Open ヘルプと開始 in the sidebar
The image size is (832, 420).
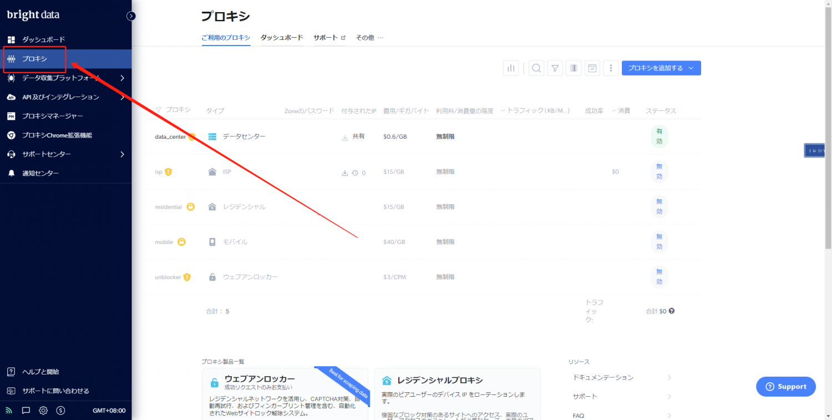point(65,372)
